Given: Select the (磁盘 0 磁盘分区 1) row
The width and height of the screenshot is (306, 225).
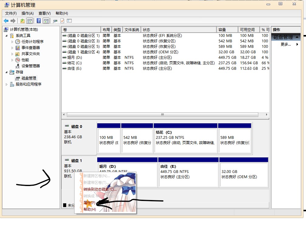Looking at the screenshot, I should point(165,36).
